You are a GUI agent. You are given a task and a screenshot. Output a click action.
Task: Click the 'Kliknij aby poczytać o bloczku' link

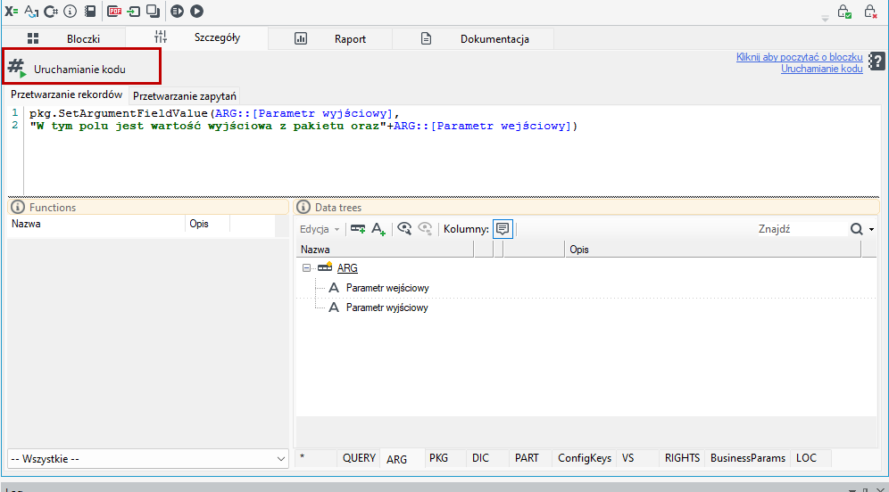pos(800,57)
